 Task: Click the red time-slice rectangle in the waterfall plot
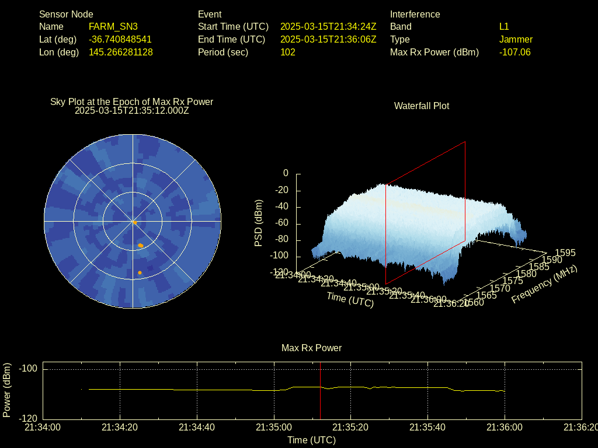point(425,210)
